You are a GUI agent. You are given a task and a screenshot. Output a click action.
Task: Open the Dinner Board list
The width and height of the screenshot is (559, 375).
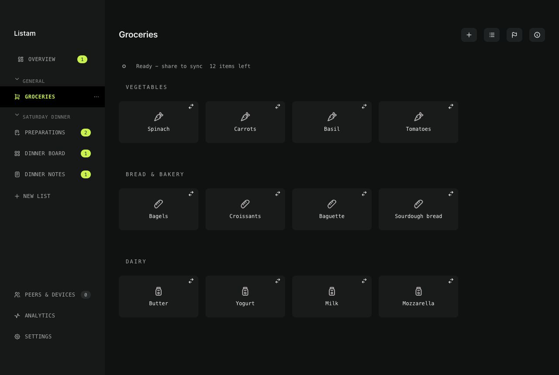pos(52,153)
